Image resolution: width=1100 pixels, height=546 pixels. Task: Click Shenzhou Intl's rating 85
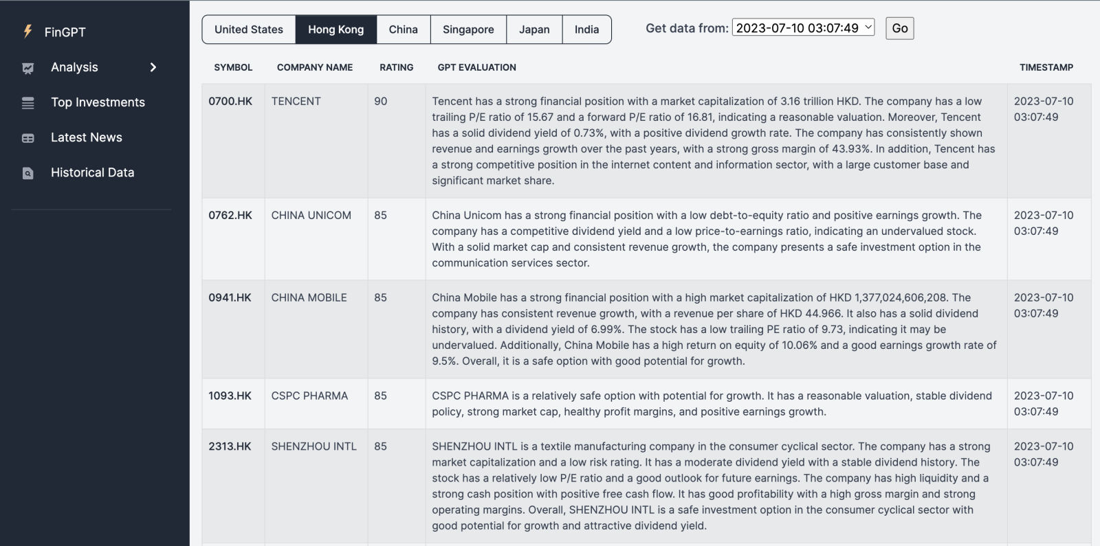pyautogui.click(x=380, y=446)
